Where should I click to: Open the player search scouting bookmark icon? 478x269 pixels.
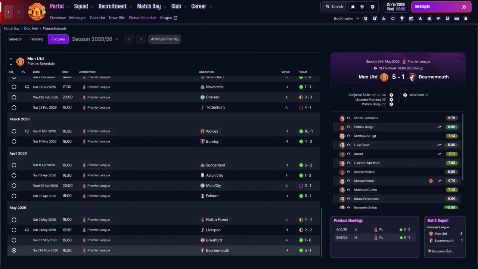pos(384,18)
